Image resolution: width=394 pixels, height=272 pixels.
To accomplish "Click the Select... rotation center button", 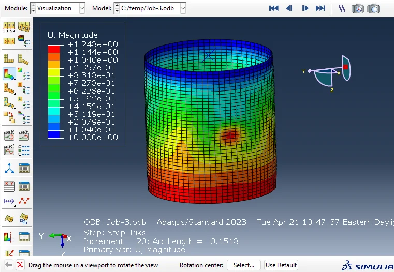I will click(243, 265).
